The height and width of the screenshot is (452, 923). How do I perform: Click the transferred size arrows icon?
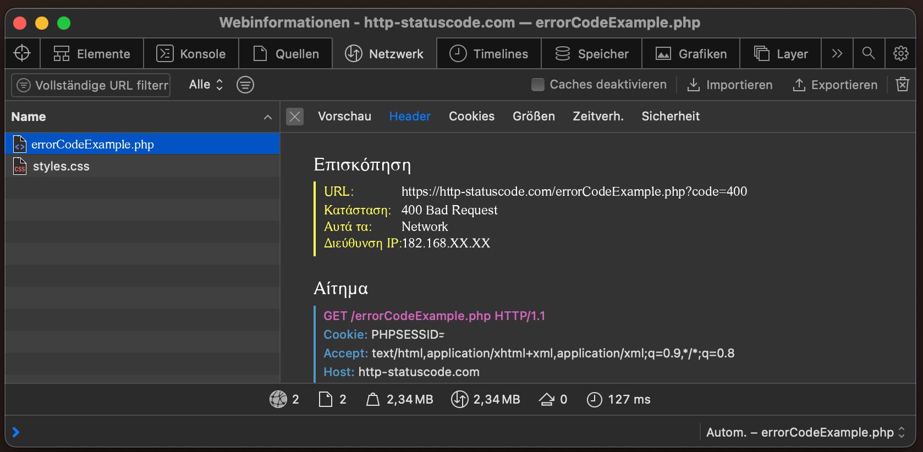[459, 399]
